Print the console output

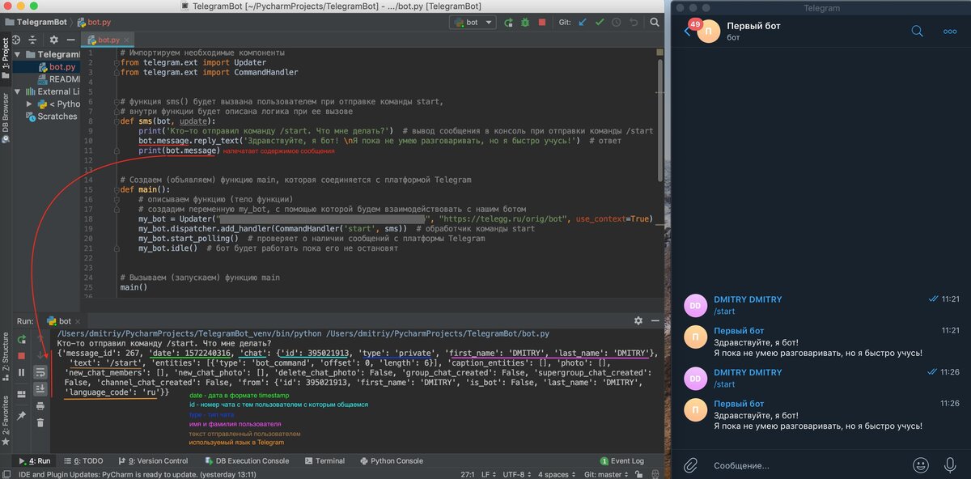pos(40,405)
